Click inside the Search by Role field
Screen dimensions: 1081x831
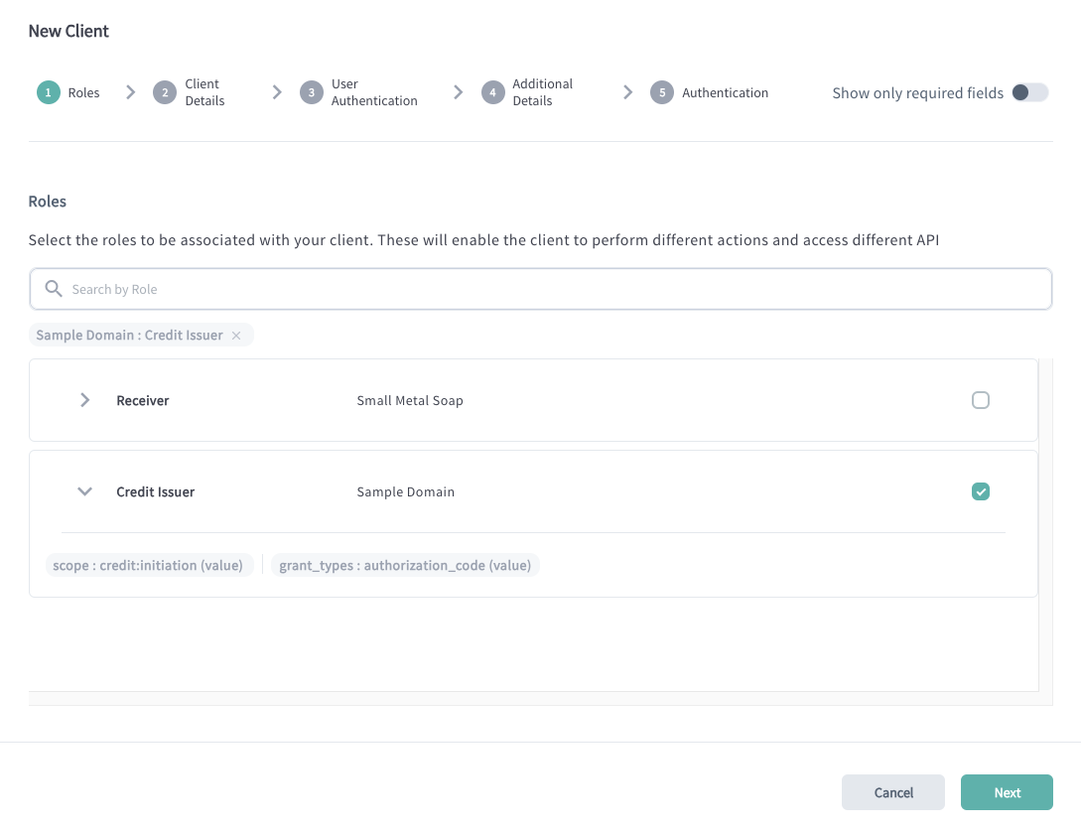click(x=397, y=288)
